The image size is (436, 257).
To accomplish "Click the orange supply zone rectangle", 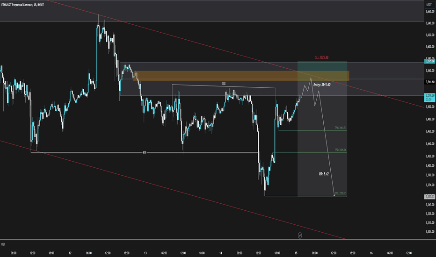I will (x=241, y=76).
